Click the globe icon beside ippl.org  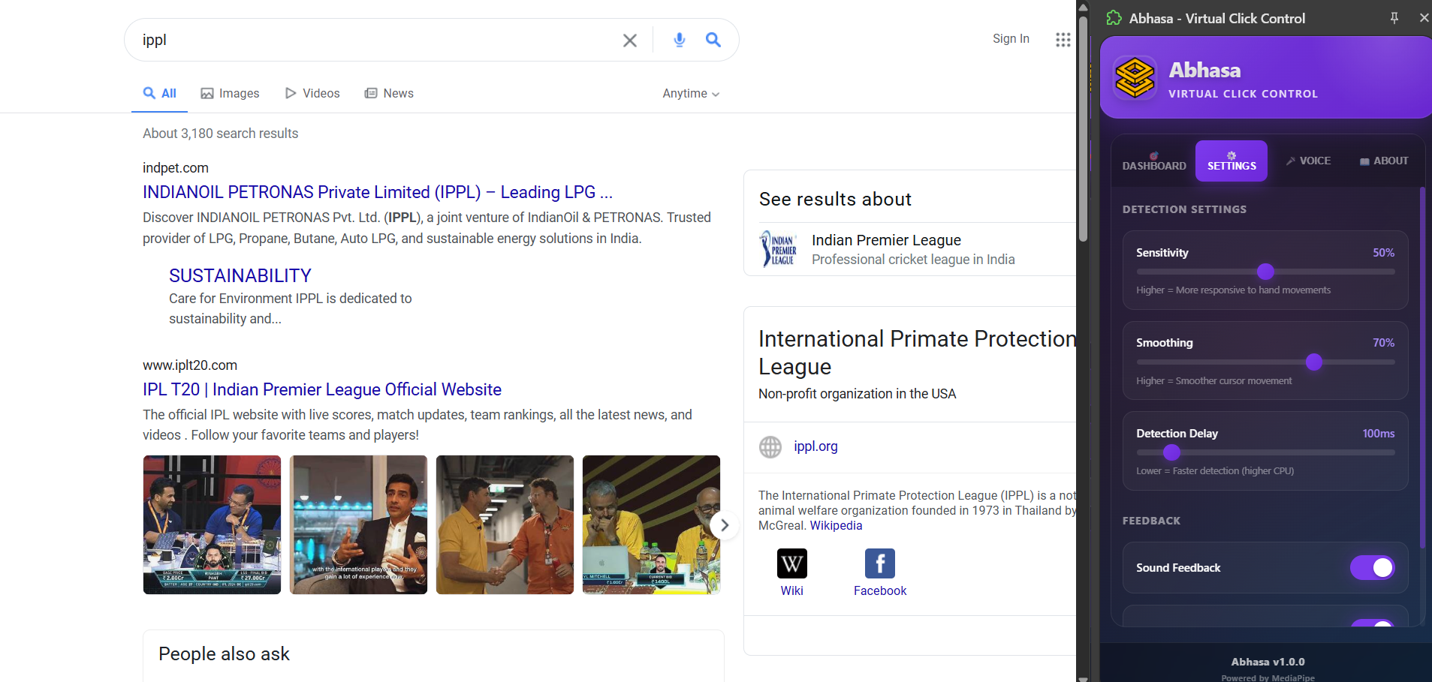pyautogui.click(x=770, y=447)
